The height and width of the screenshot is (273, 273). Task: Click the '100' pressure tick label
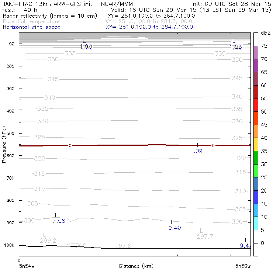coord(10,44)
